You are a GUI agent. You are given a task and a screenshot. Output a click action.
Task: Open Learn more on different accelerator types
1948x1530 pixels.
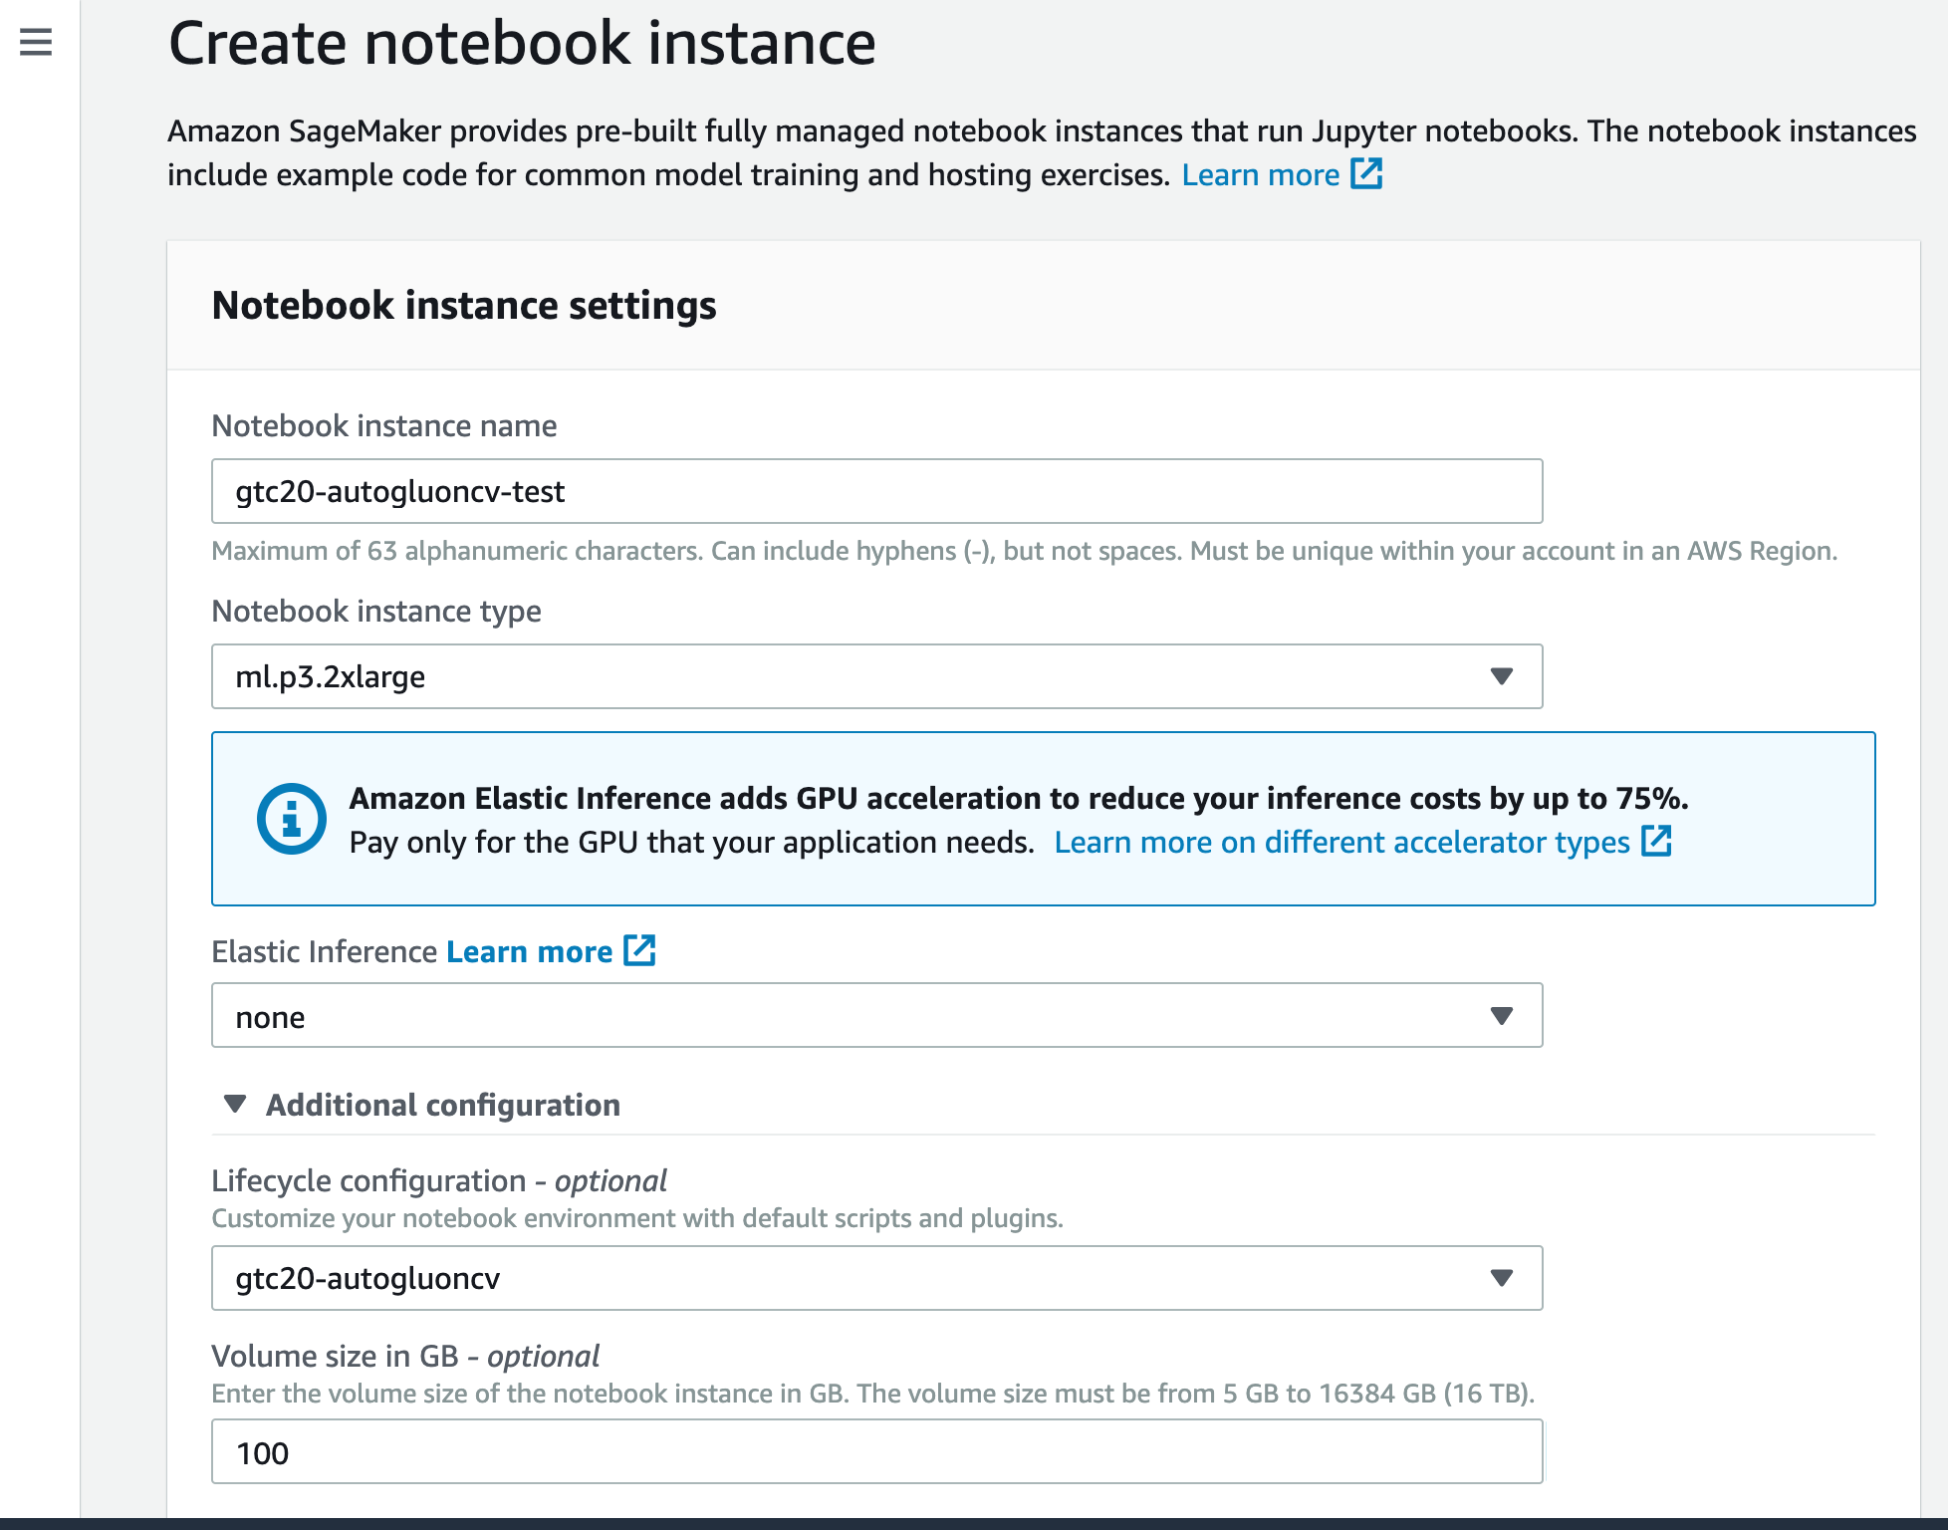[1340, 843]
